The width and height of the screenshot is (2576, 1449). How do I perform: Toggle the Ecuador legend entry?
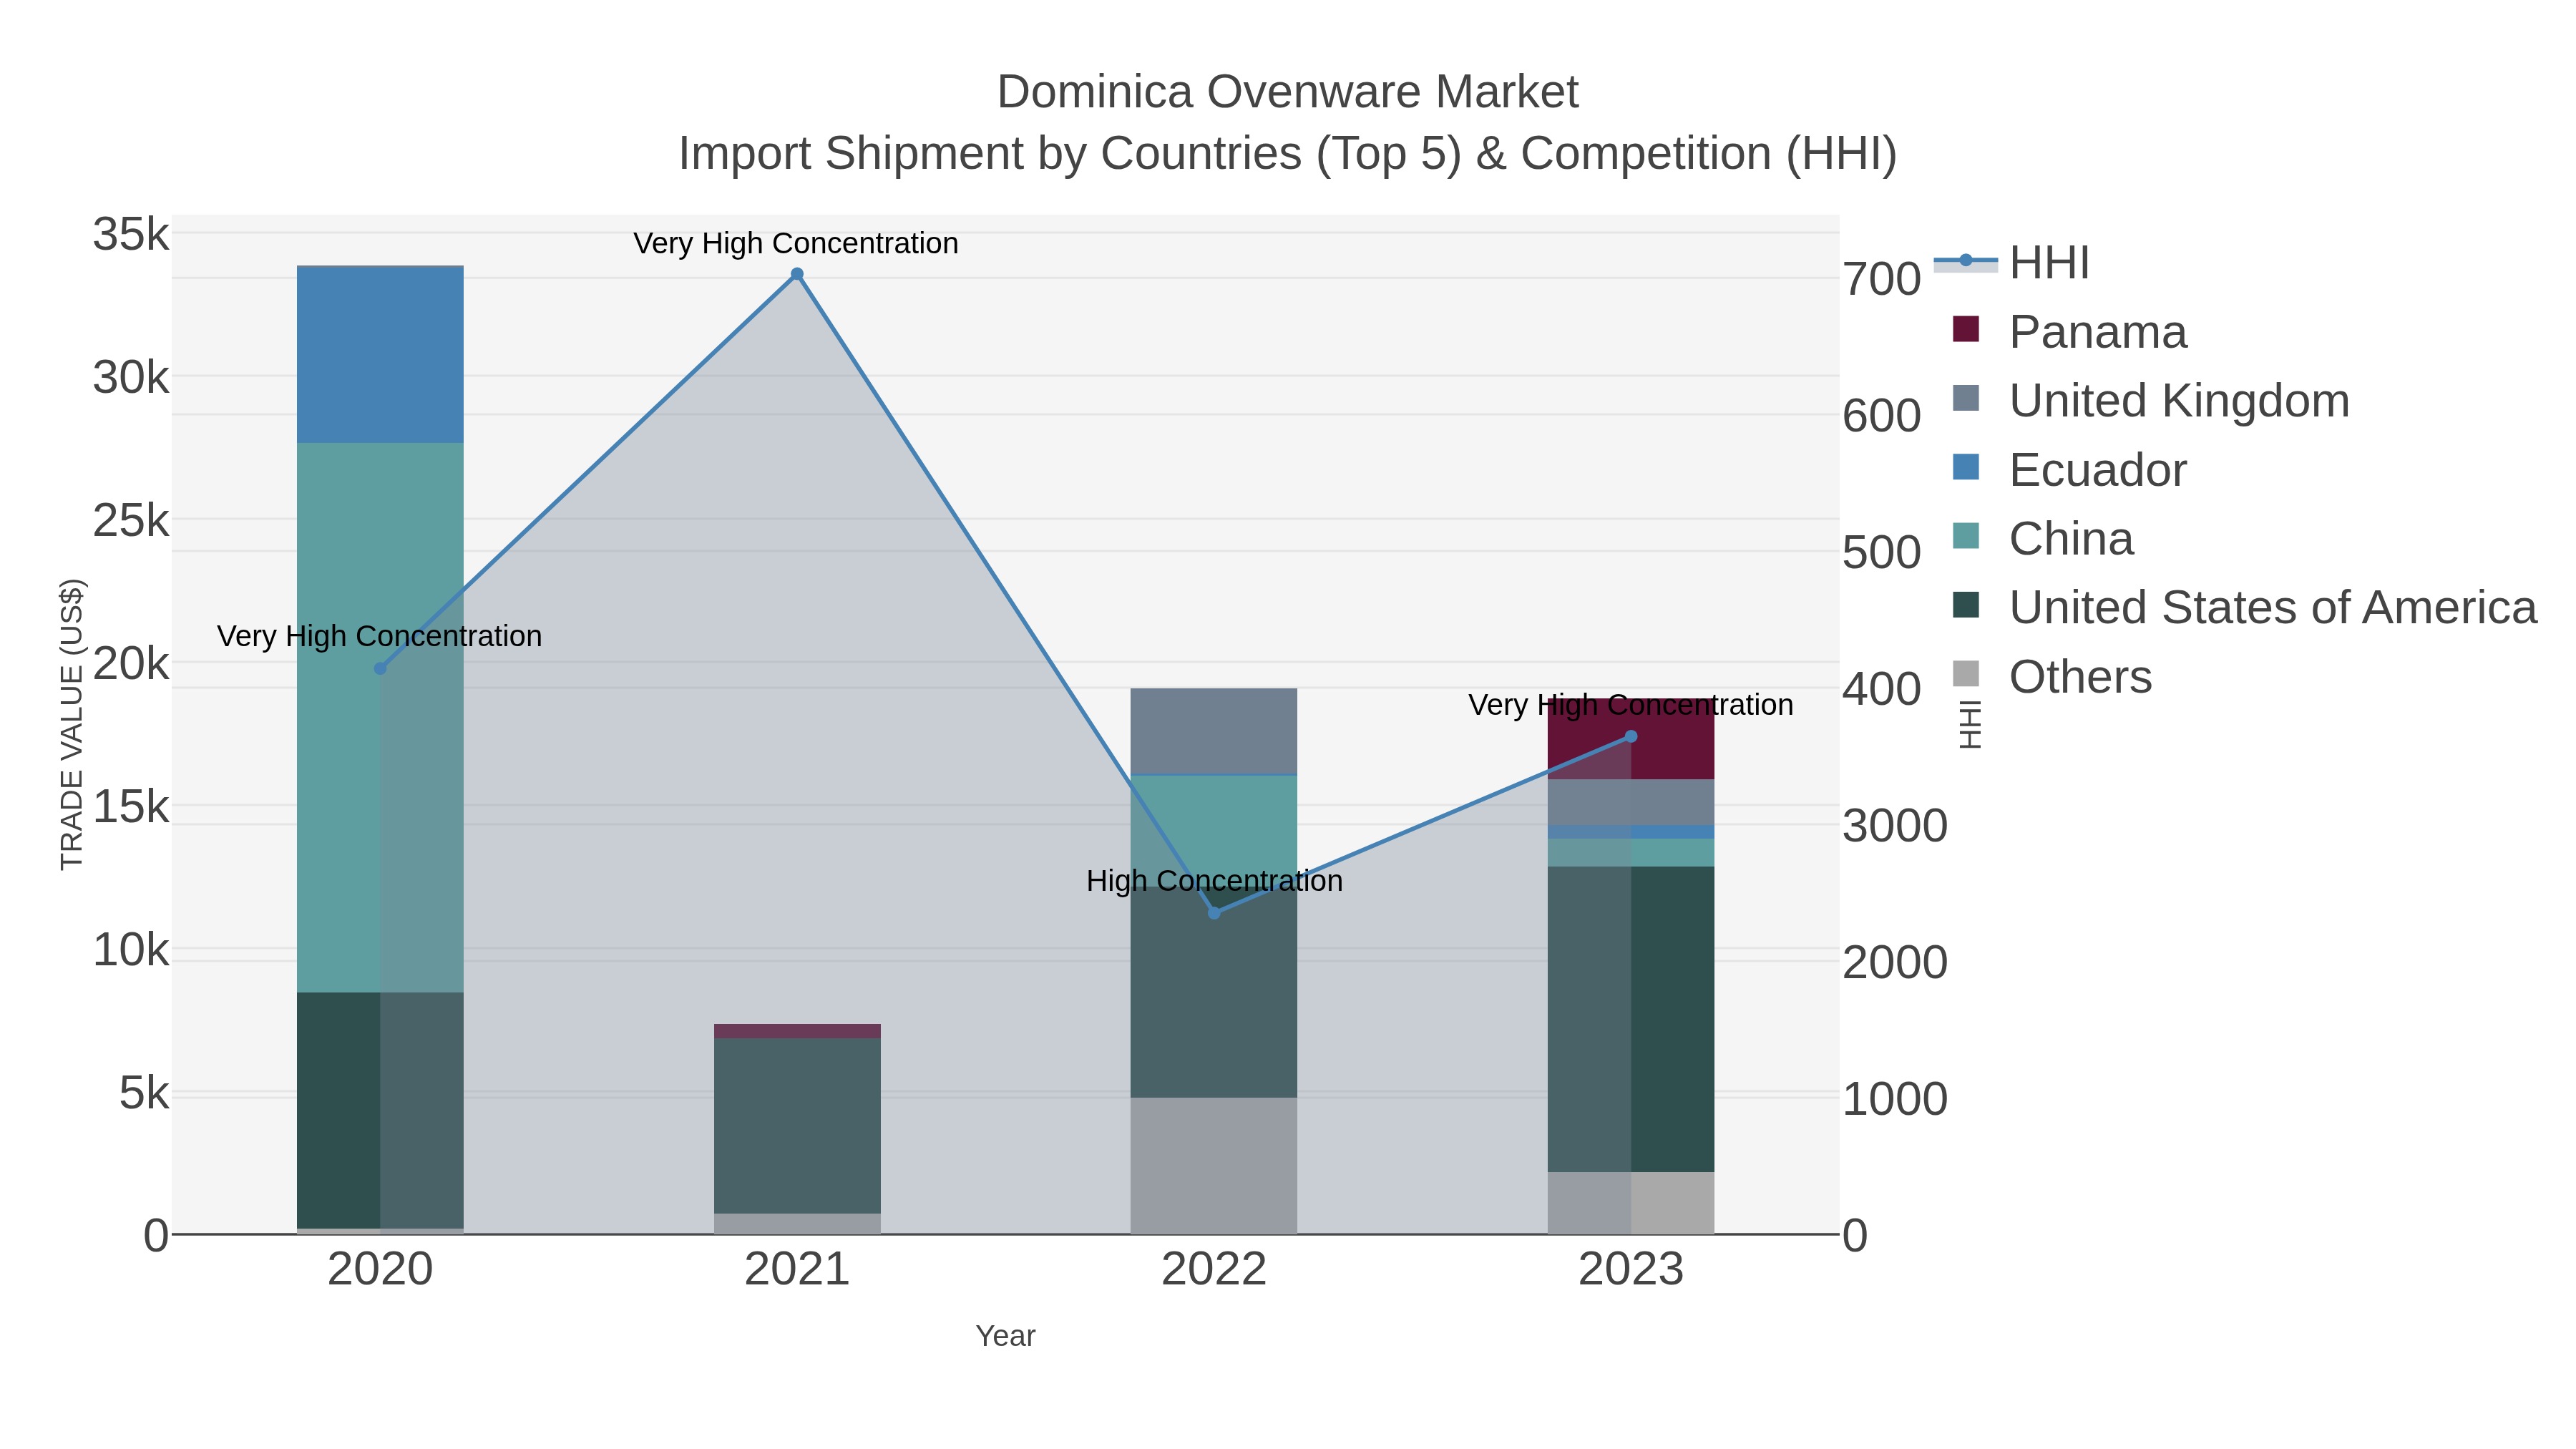[2070, 470]
